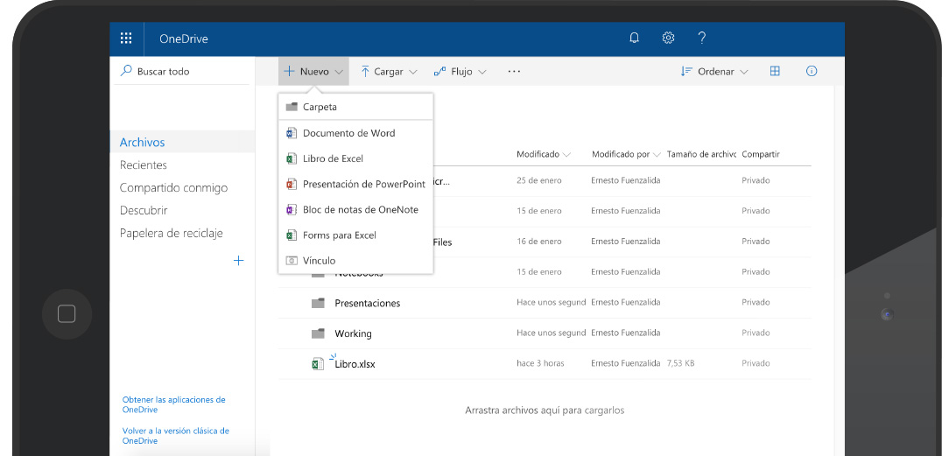Click Privado in the Libro.xlsx row
Screen dimensions: 949x456
(x=756, y=363)
